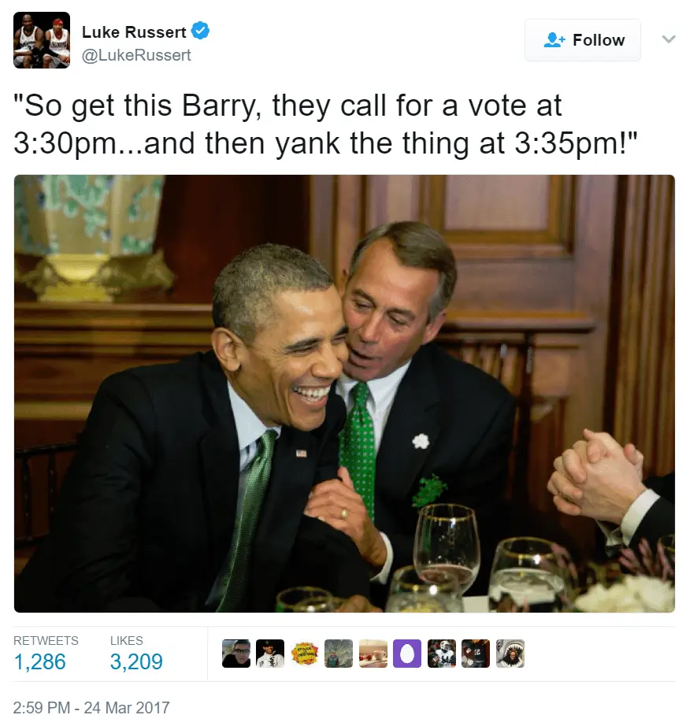Open the Luke Russert display name link
The image size is (697, 726).
(x=134, y=32)
